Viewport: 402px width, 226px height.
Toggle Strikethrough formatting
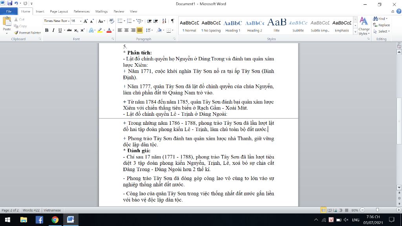click(x=69, y=30)
